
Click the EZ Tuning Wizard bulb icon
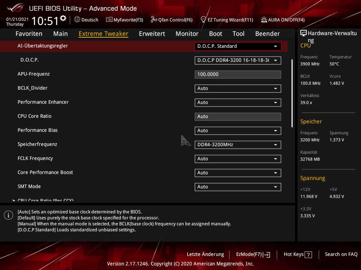point(203,20)
